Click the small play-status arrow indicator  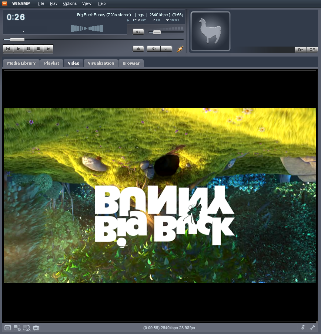(128, 20)
